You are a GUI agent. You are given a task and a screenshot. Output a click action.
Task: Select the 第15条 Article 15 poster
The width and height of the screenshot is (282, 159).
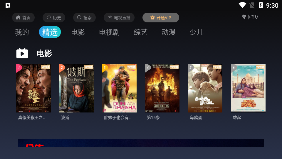[x=162, y=88]
